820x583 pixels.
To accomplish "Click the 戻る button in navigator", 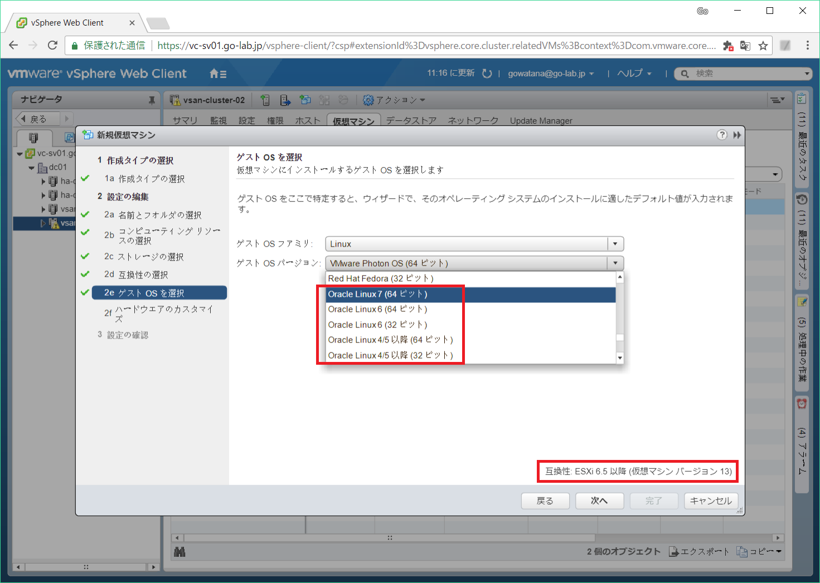I will coord(38,119).
